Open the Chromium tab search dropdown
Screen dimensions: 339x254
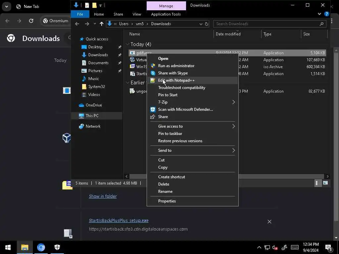[x=7, y=7]
